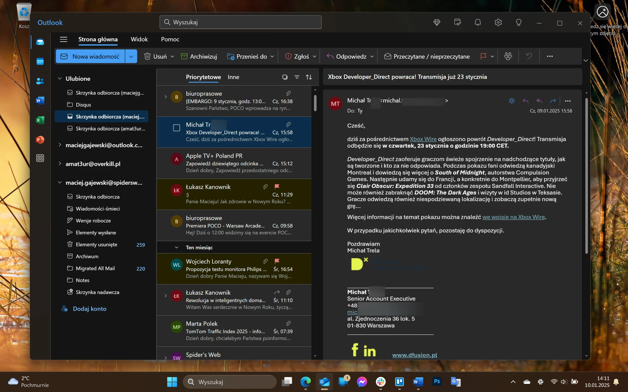628x392 pixels.
Task: Expand the maciejgajewski@outlook account
Action: [60, 145]
